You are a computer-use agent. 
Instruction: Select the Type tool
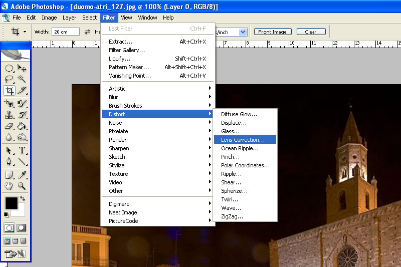click(22, 150)
